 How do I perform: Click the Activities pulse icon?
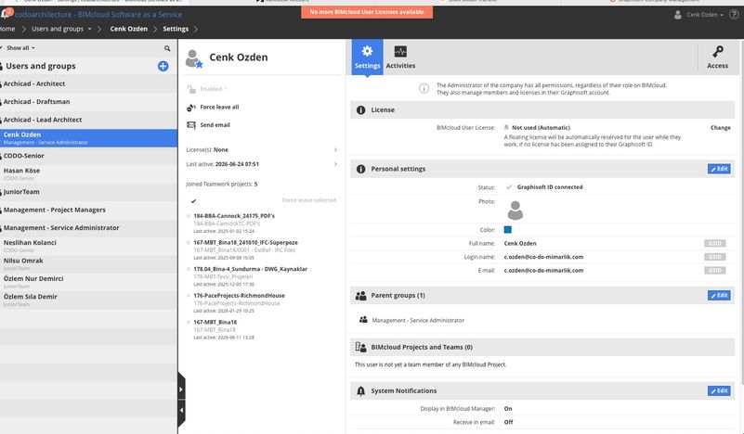pyautogui.click(x=400, y=52)
